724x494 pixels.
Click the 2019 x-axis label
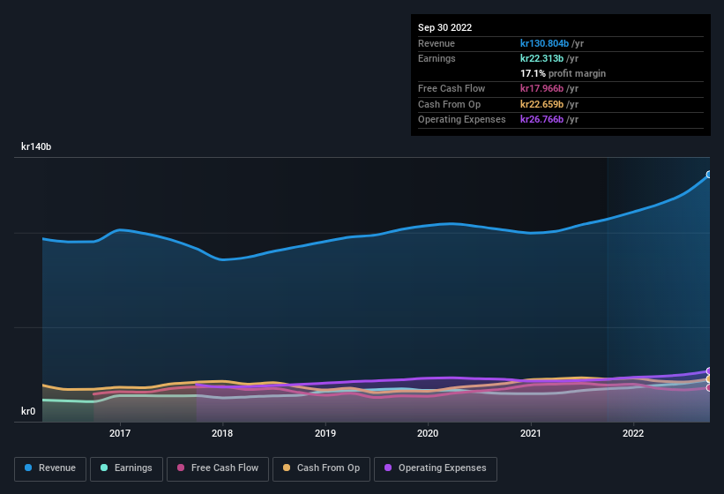[325, 433]
